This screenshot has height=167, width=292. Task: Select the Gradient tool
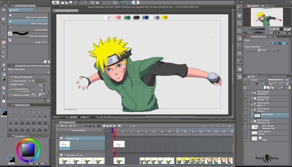(x=4, y=79)
